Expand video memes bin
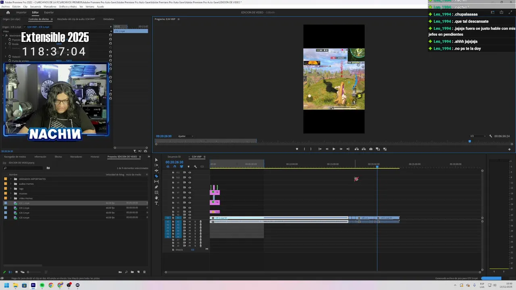This screenshot has height=290, width=516. pyautogui.click(x=11, y=198)
